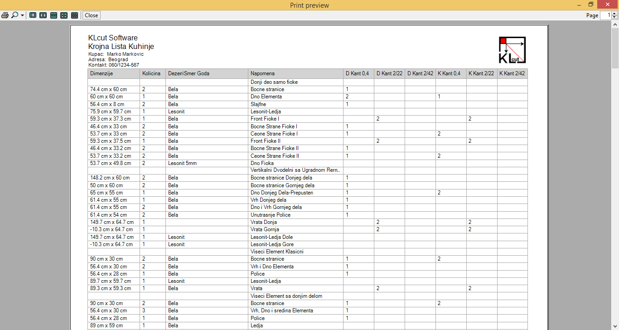
Task: Click the printer icon to print
Action: point(5,15)
